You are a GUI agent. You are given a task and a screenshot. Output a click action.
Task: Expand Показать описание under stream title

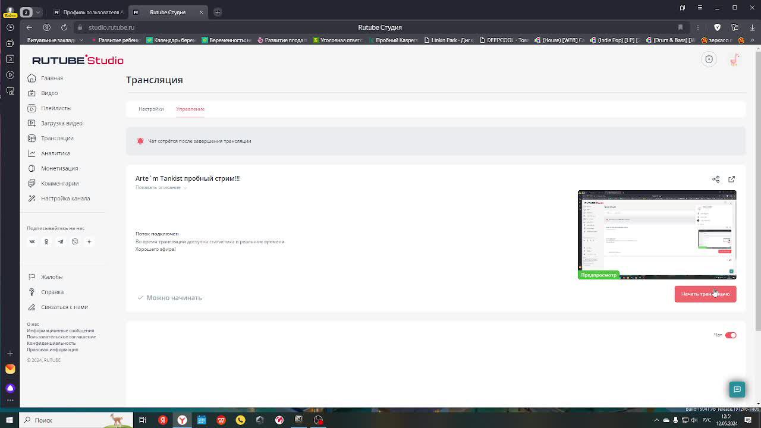[161, 187]
